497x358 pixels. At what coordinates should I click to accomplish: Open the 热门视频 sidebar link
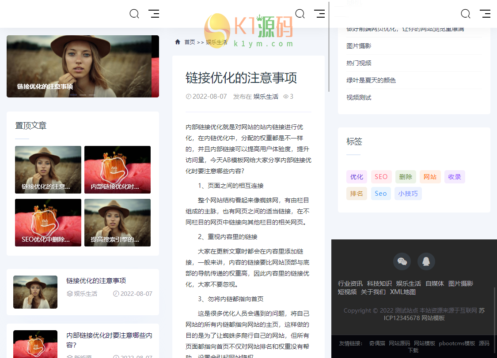click(358, 63)
